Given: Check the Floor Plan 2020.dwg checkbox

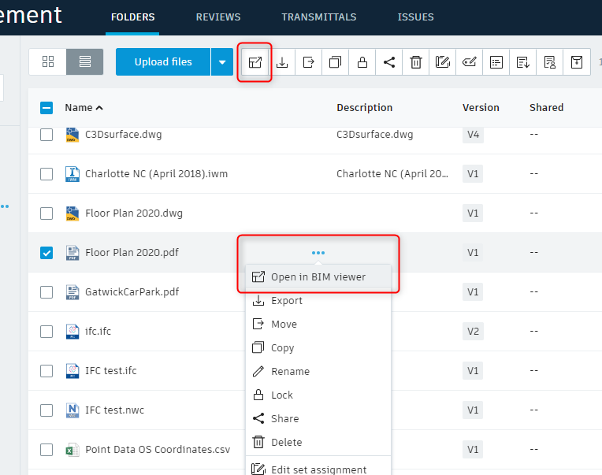Looking at the screenshot, I should click(46, 213).
